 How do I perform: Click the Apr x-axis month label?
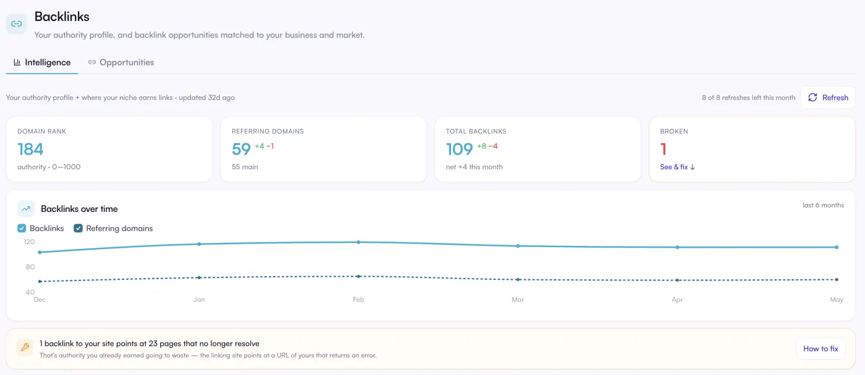(x=677, y=300)
